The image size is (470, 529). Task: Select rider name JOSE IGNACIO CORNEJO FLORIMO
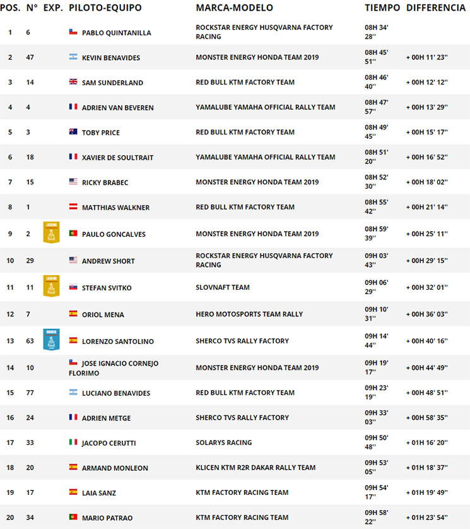[114, 368]
